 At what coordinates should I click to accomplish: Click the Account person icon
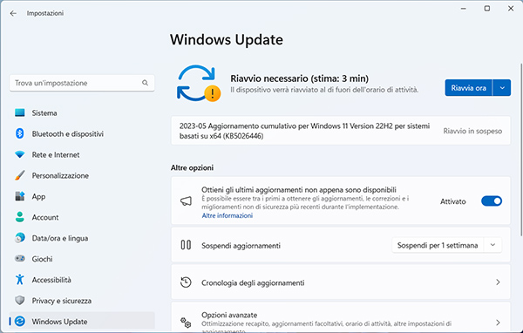point(20,217)
